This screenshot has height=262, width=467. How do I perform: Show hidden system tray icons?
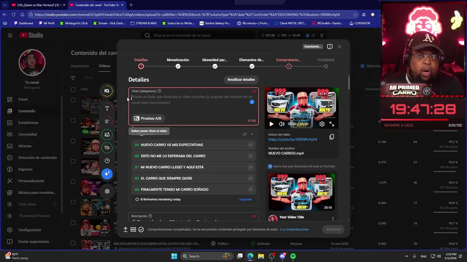406,256
